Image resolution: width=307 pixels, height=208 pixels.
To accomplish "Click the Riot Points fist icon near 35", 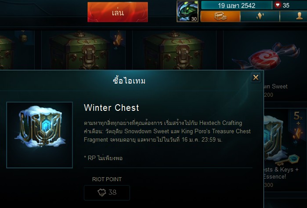I will [x=278, y=5].
